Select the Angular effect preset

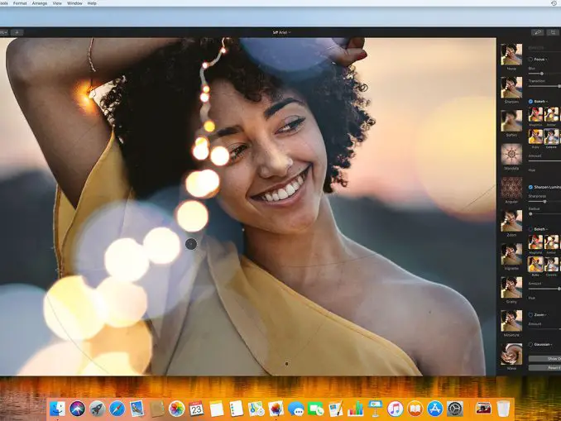click(511, 188)
